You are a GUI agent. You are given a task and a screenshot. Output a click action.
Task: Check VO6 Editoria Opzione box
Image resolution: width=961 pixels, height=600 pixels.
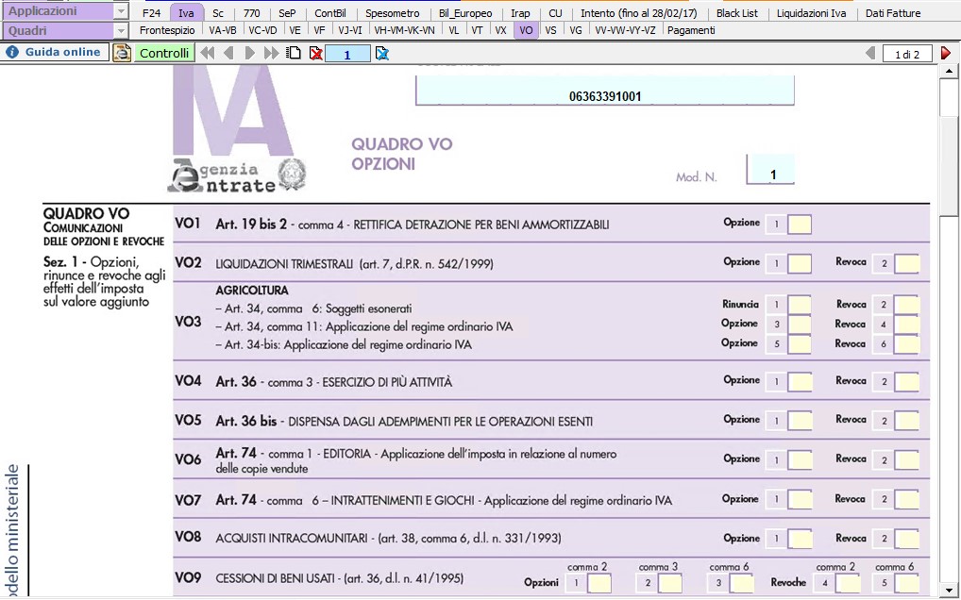click(800, 460)
